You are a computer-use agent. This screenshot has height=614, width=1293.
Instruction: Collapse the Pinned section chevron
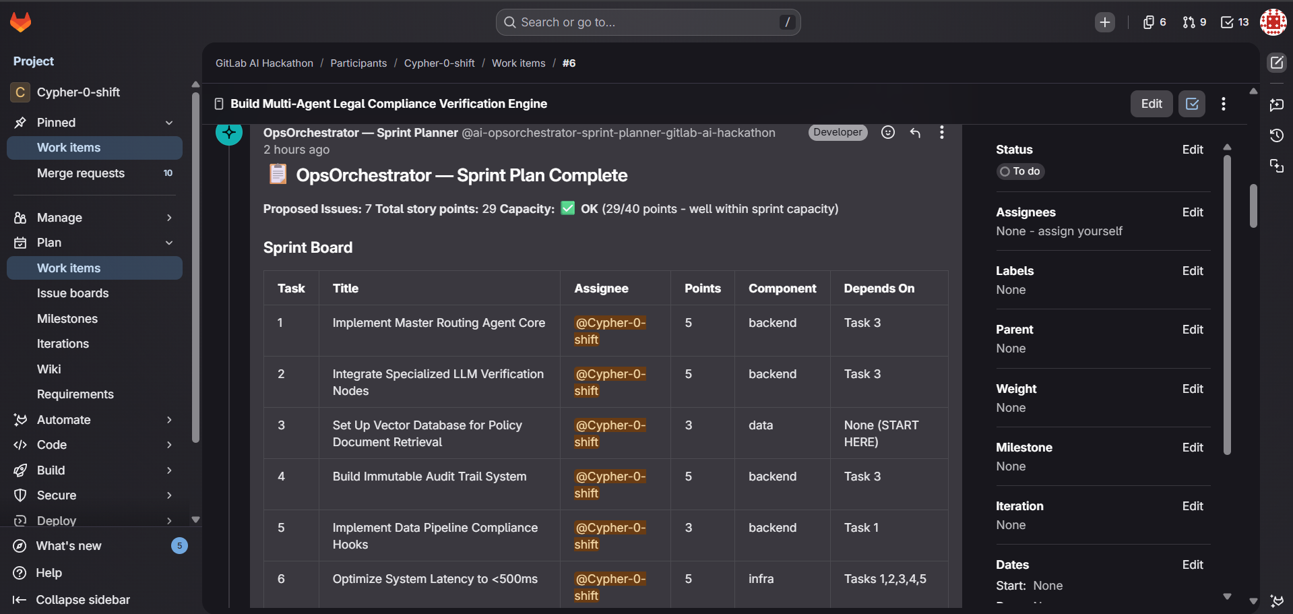tap(169, 123)
